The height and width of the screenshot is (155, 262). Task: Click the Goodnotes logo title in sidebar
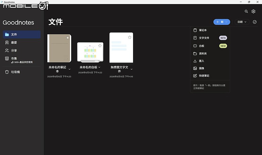(x=18, y=23)
